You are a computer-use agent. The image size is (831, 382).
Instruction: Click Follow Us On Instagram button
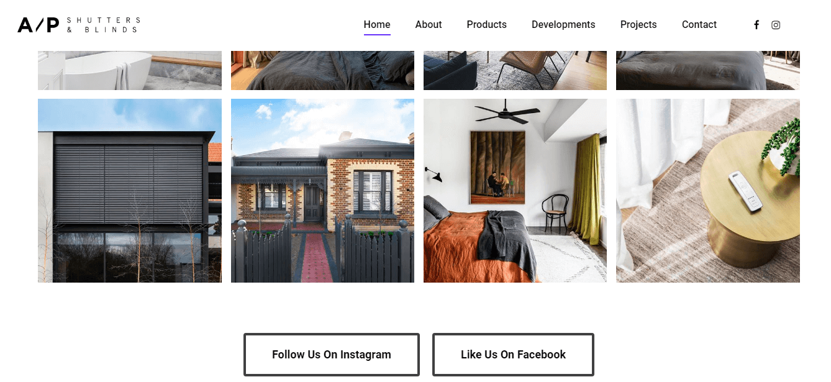coord(332,355)
